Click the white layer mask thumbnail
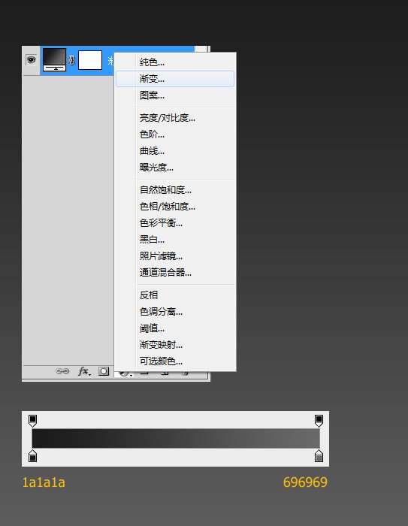 [90, 60]
